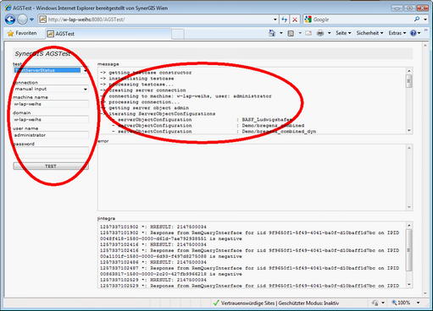This screenshot has height=311, width=433.
Task: Click the message box scrollbar thumb
Action: (x=408, y=81)
